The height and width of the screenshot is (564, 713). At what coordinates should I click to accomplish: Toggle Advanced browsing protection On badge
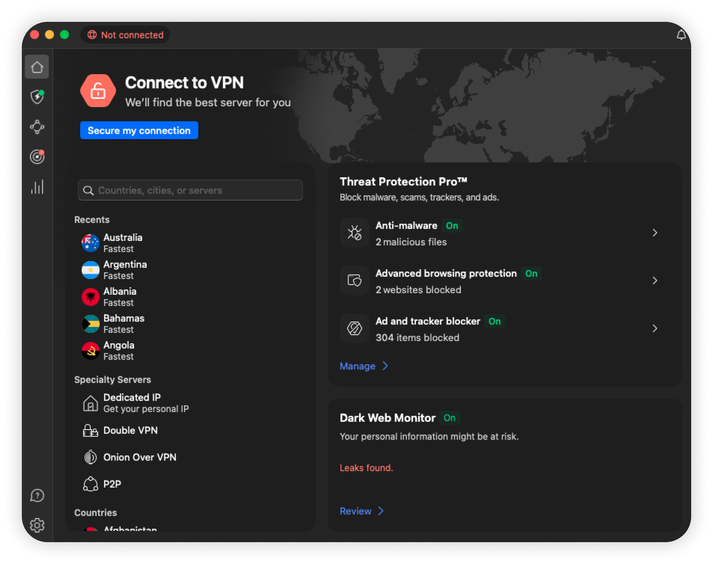coord(531,274)
